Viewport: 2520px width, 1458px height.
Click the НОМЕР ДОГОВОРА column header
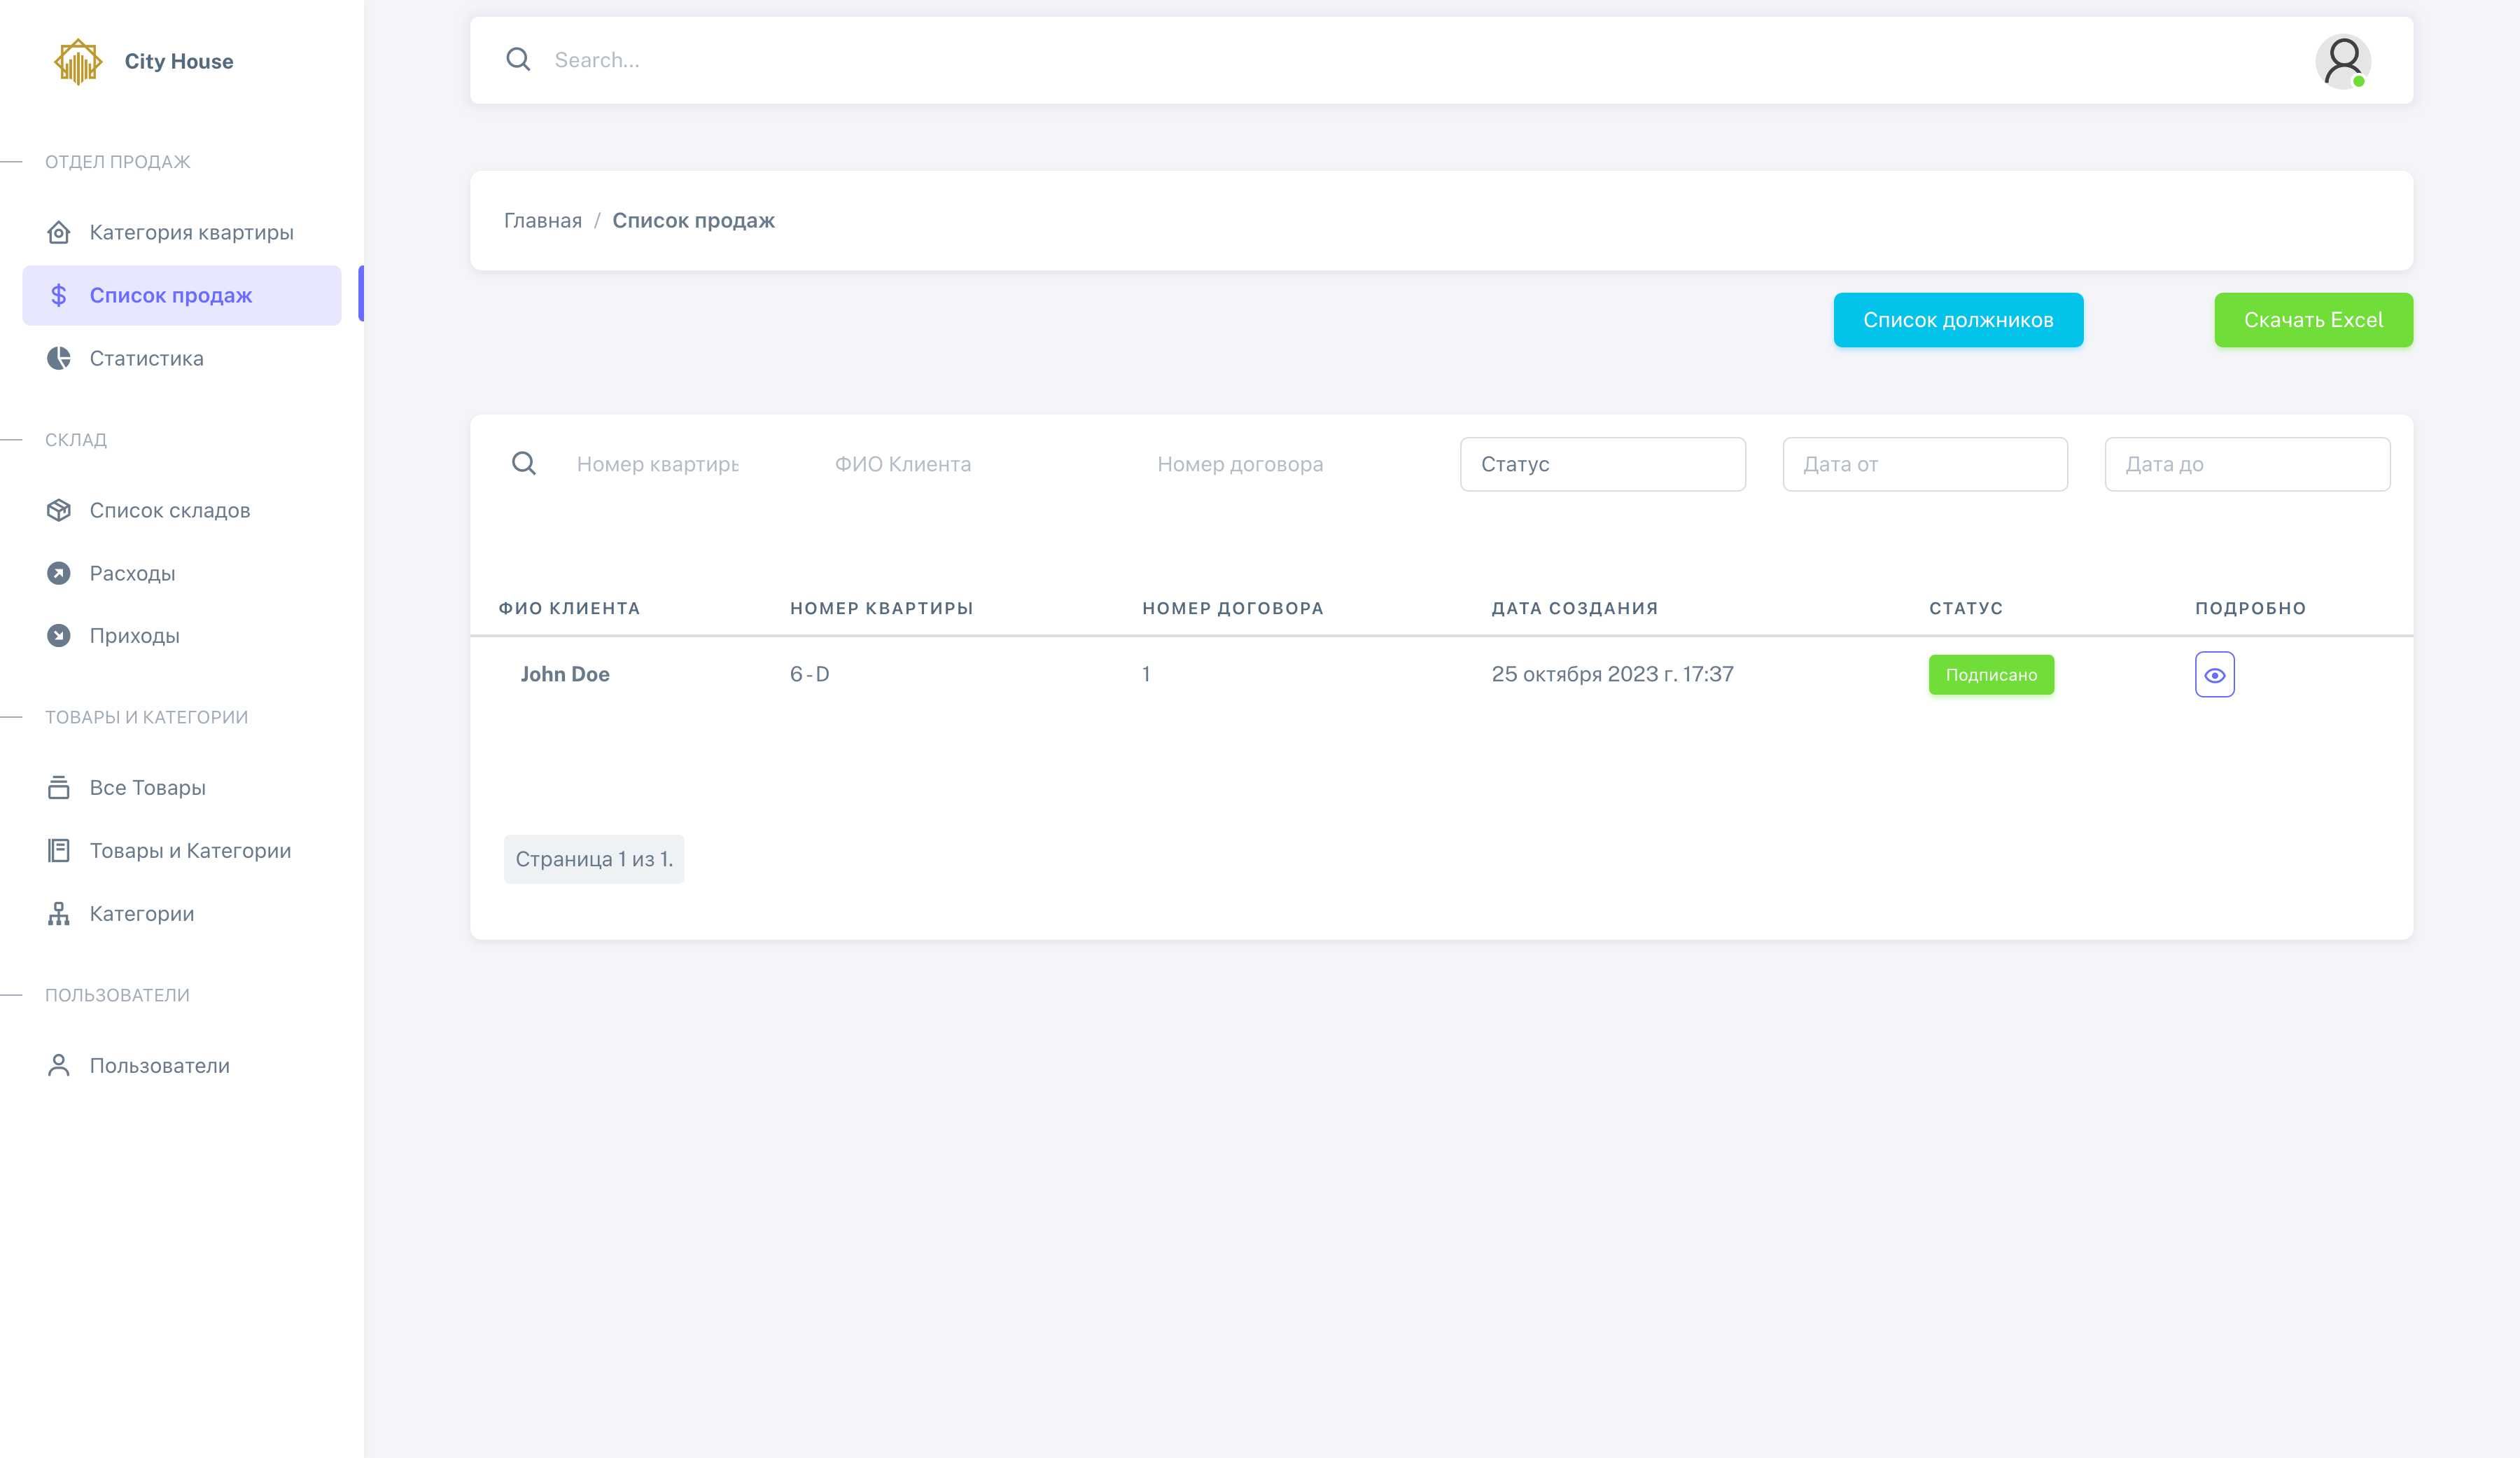(x=1233, y=609)
